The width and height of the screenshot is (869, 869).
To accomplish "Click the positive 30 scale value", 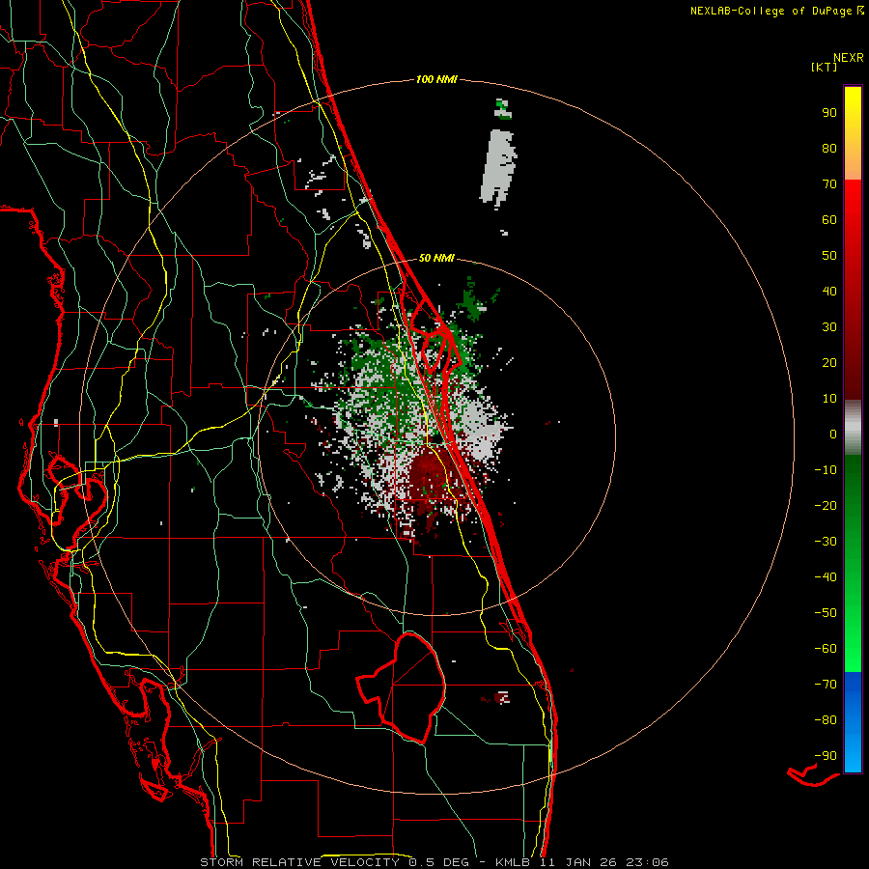I will 829,327.
